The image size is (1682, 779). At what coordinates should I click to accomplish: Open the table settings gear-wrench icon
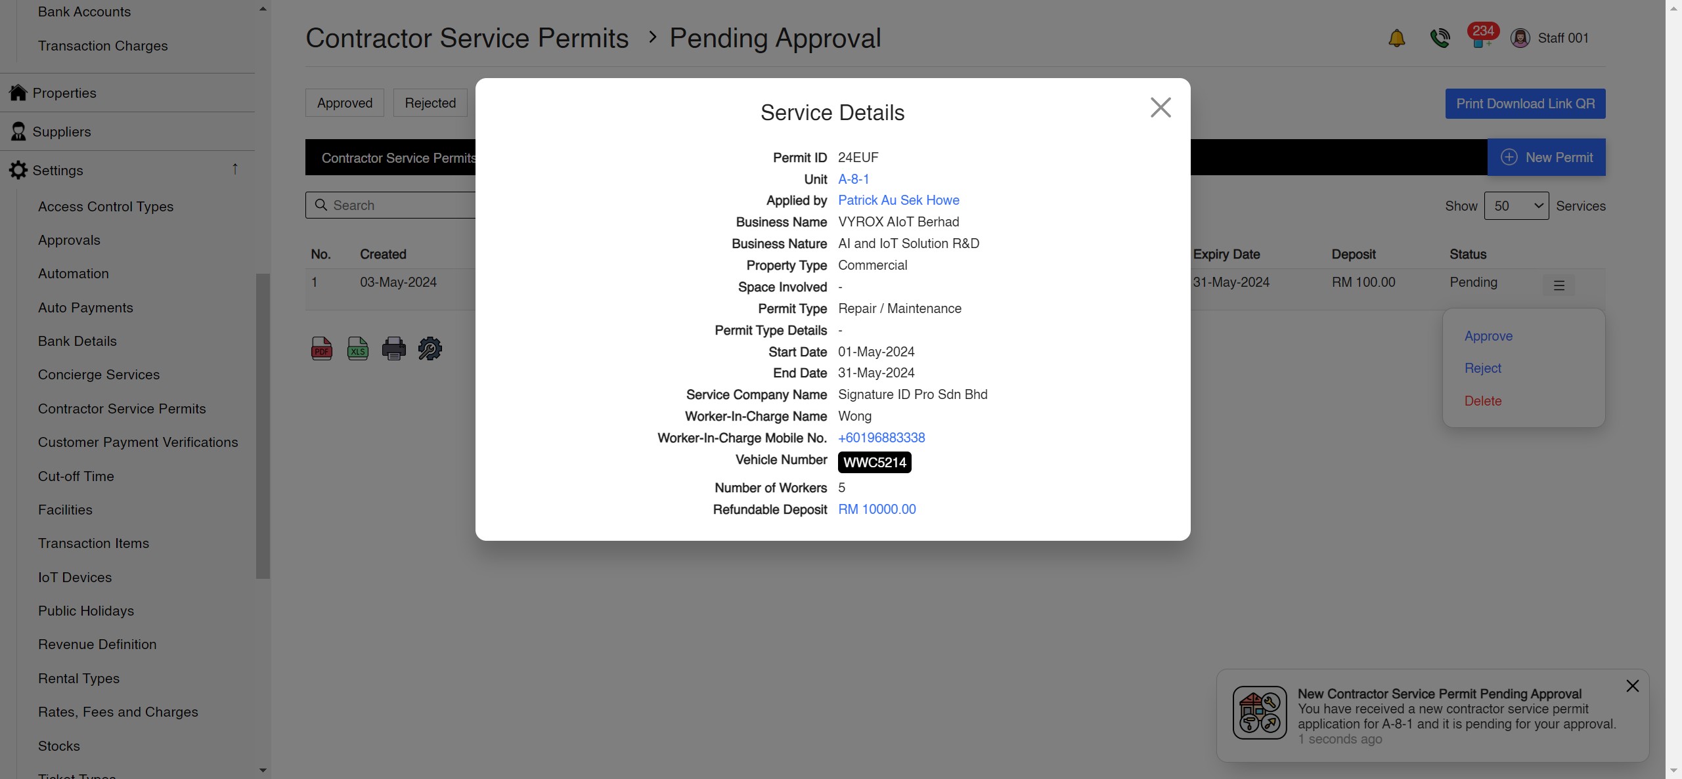coord(430,348)
